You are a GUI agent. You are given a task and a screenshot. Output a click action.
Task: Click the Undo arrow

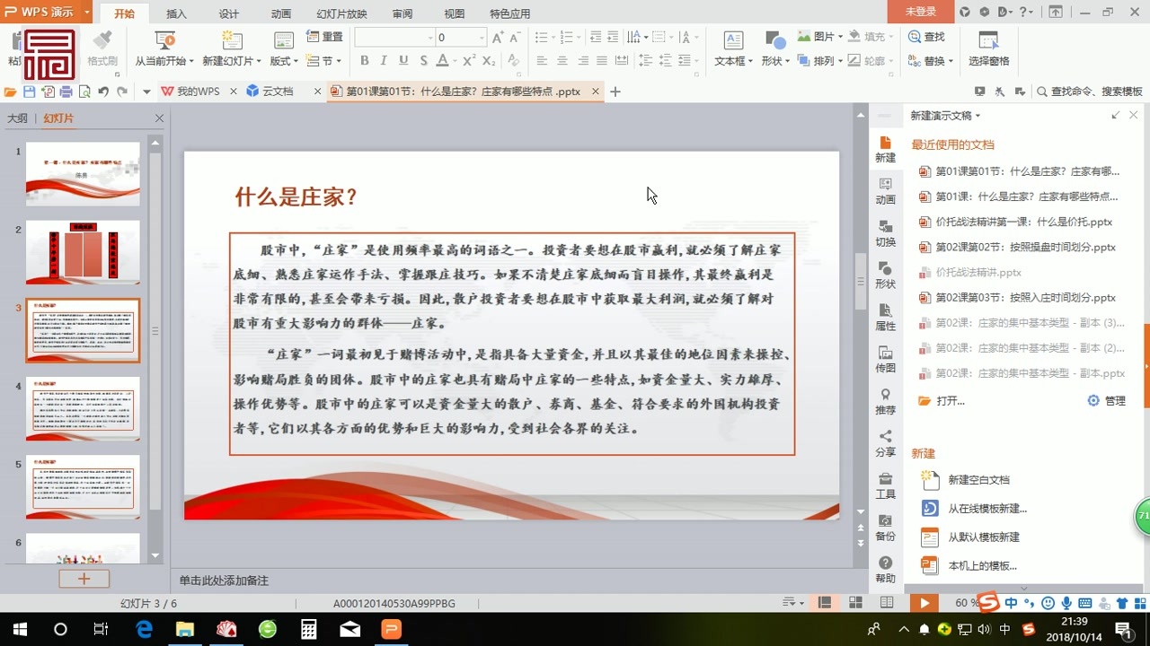point(103,92)
